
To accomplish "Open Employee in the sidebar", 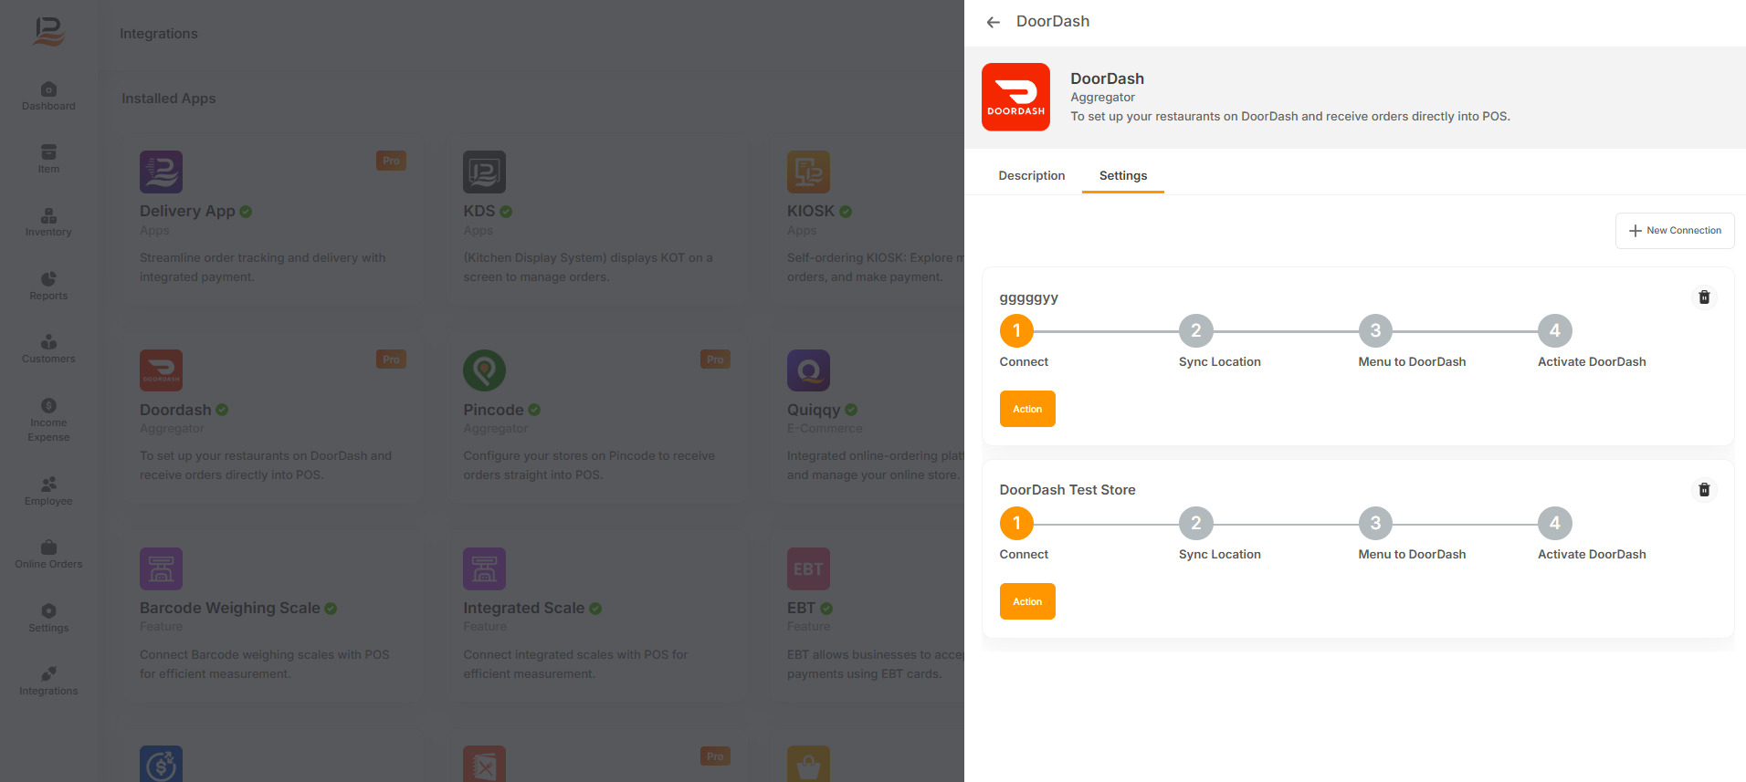I will 48,491.
